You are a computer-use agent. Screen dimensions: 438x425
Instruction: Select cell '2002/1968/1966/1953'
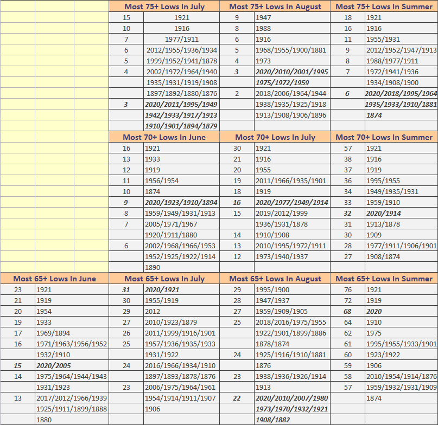(182, 246)
